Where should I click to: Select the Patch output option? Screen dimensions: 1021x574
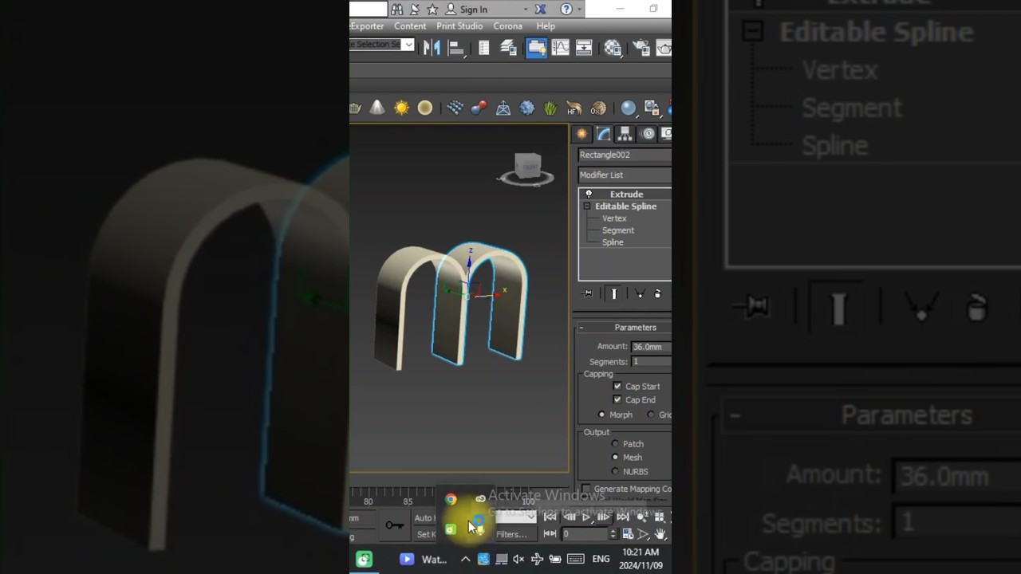coord(615,444)
